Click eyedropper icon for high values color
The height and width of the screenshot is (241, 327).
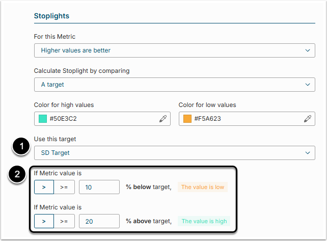163,119
